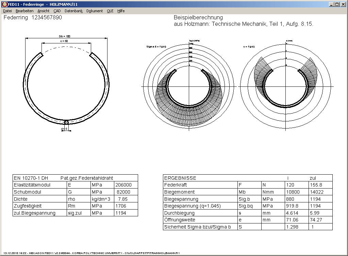Click the Federring 1234567890 title text
The height and width of the screenshot is (256, 348).
pyautogui.click(x=33, y=18)
